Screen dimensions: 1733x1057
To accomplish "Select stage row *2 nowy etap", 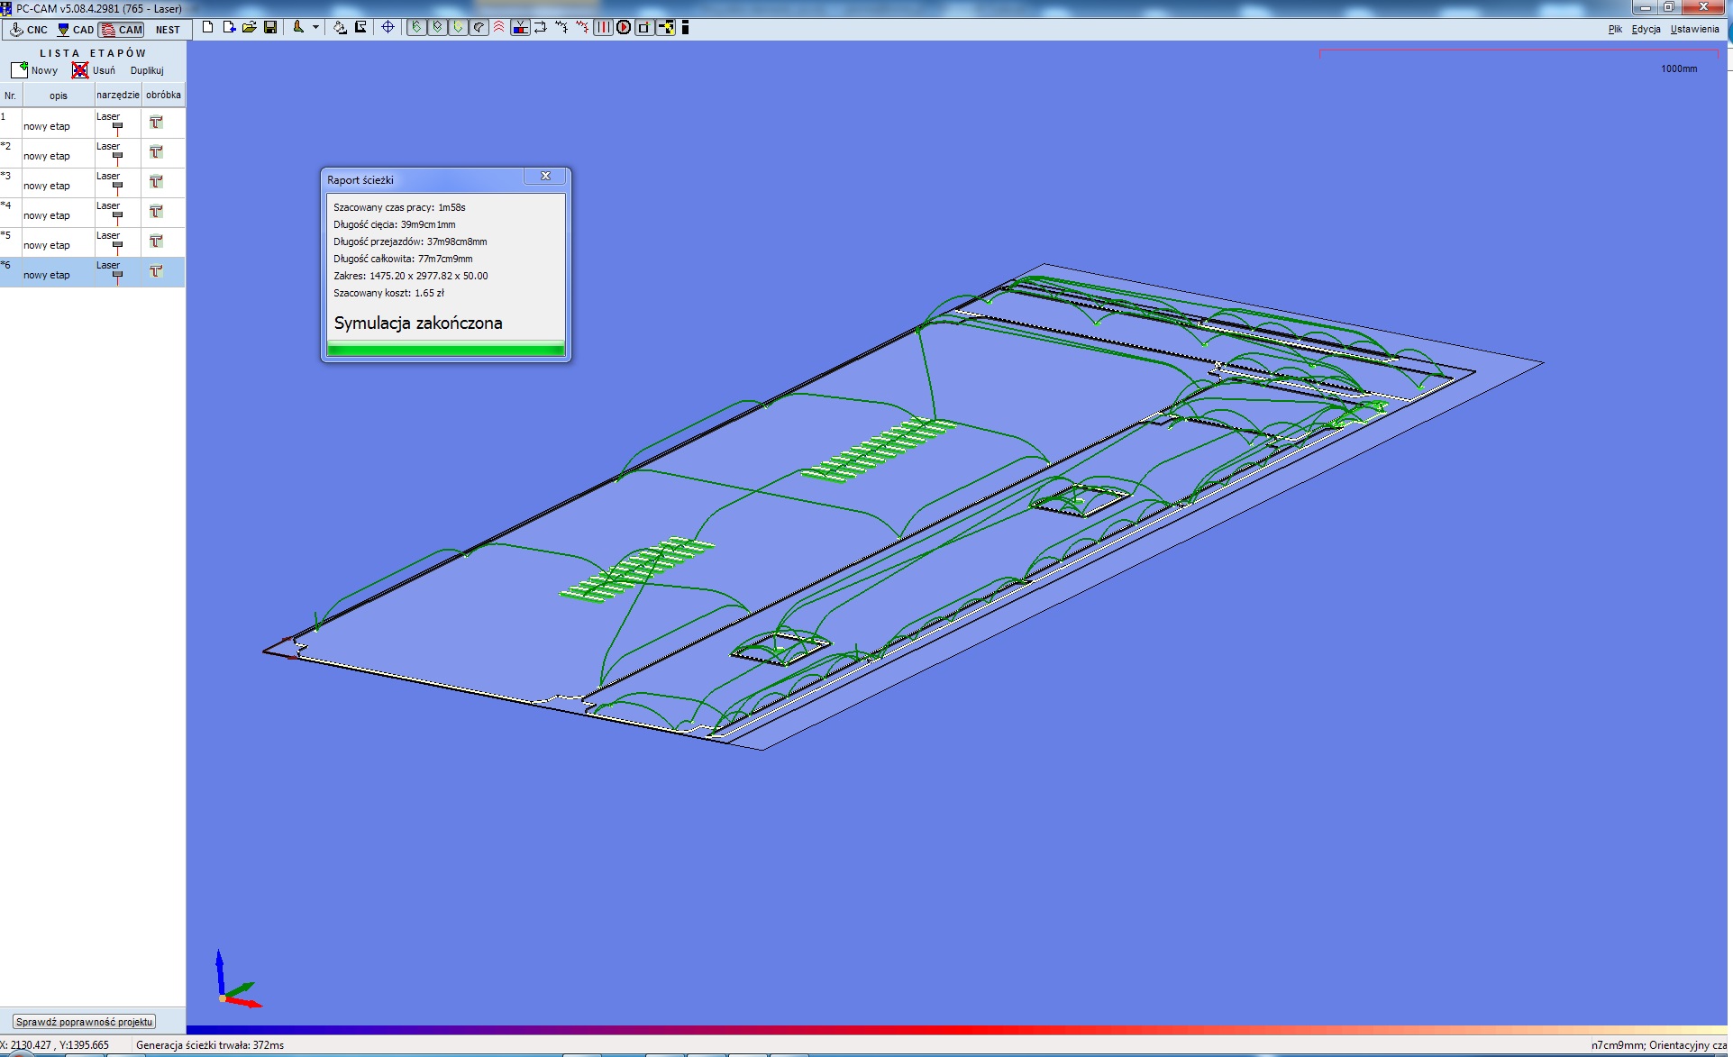I will [x=93, y=152].
